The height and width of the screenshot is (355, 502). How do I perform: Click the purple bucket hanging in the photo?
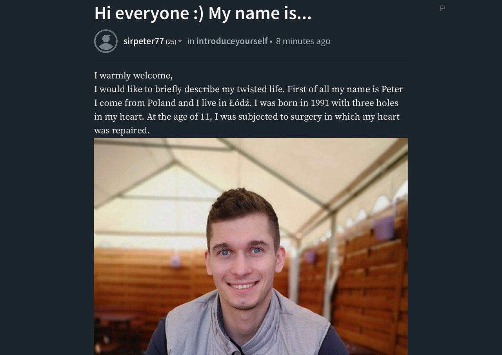coord(384,228)
